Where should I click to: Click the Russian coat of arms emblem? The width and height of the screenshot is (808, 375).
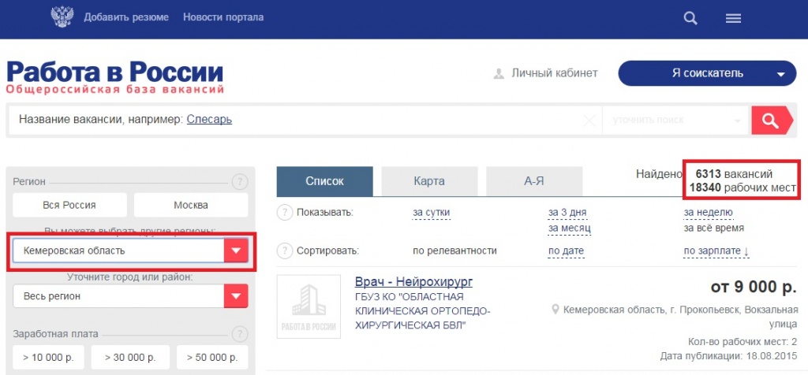pyautogui.click(x=62, y=17)
